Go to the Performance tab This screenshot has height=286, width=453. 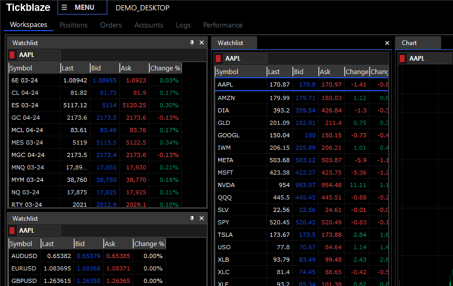click(223, 25)
